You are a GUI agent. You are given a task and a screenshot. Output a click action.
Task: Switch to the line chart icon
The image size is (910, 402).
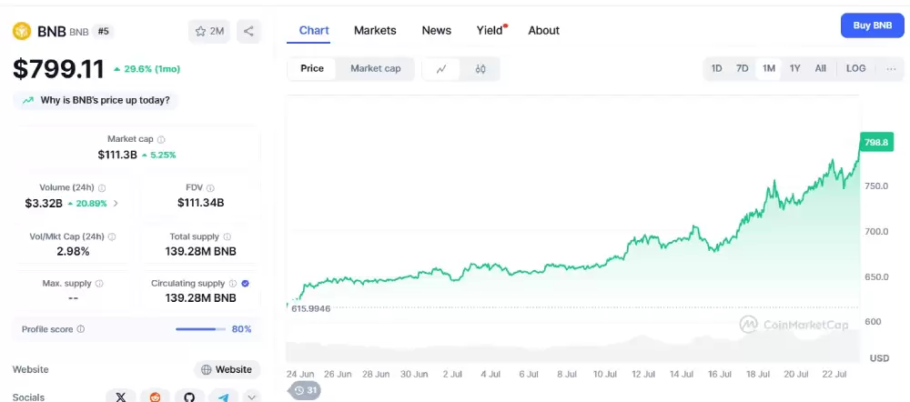pyautogui.click(x=441, y=68)
